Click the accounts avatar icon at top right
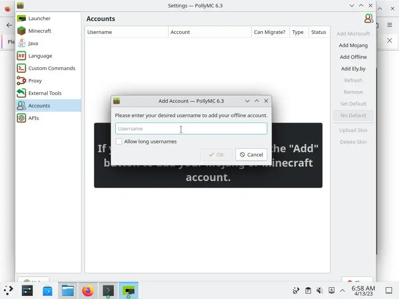This screenshot has height=299, width=399. coord(369,19)
